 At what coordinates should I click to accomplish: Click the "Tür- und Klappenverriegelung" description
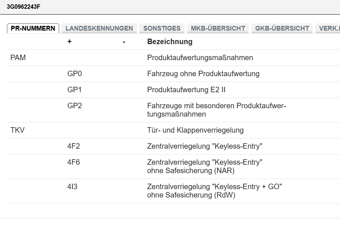point(195,130)
